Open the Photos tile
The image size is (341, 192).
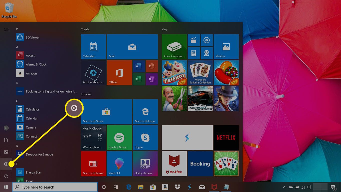coord(226,46)
